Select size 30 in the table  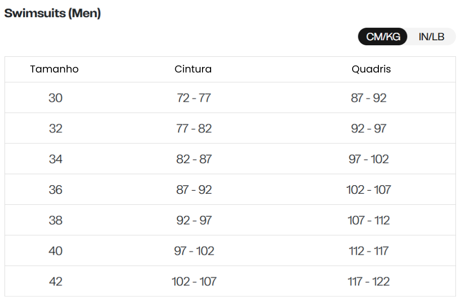click(x=55, y=98)
